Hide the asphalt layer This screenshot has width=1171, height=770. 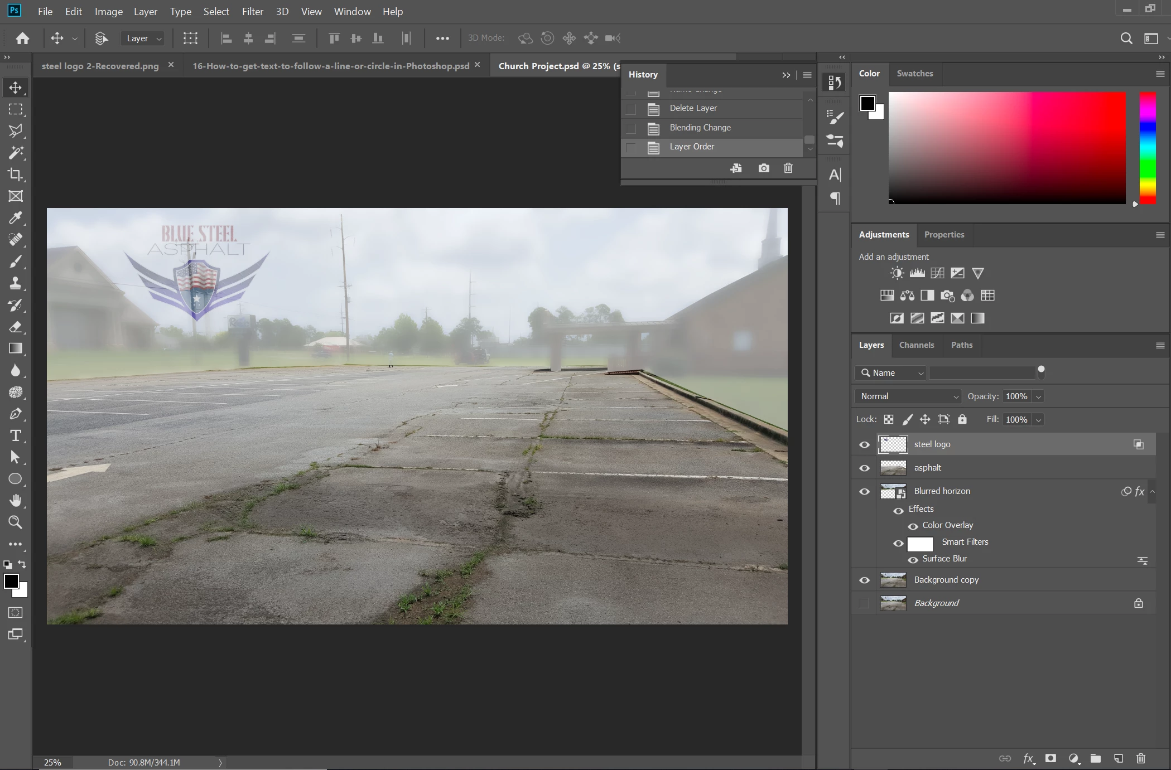pos(864,468)
